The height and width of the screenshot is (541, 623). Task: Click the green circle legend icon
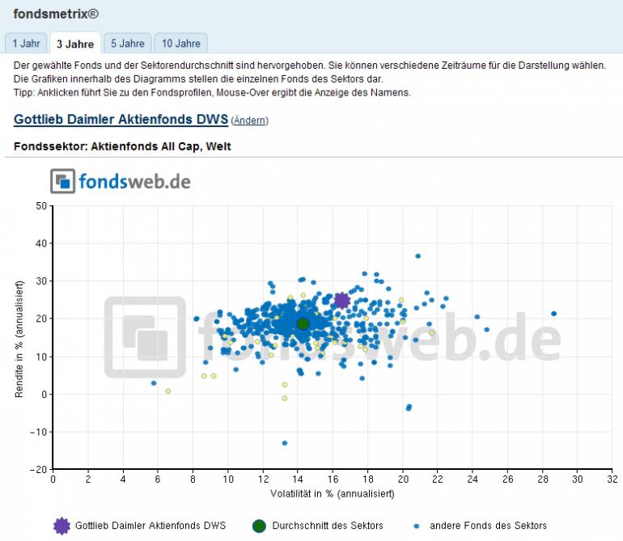point(259,526)
